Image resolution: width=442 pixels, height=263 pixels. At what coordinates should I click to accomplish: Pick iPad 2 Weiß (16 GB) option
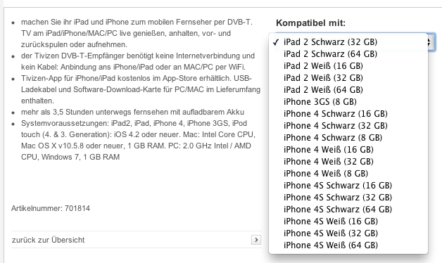tap(348, 66)
